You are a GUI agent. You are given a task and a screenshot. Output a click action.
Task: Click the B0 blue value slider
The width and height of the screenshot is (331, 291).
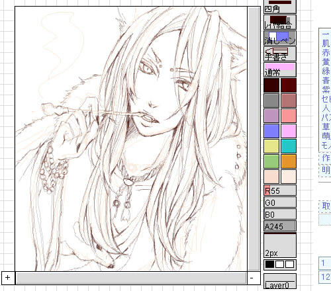(x=280, y=214)
